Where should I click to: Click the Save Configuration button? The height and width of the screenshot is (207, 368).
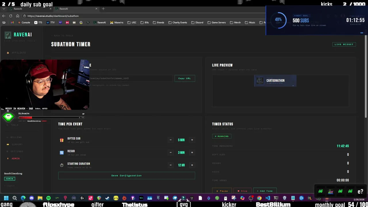coord(126,176)
